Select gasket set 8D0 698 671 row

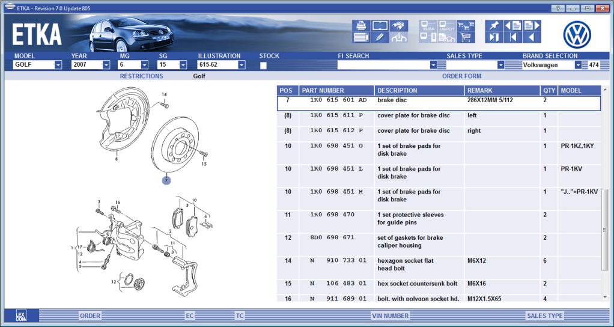pyautogui.click(x=439, y=245)
